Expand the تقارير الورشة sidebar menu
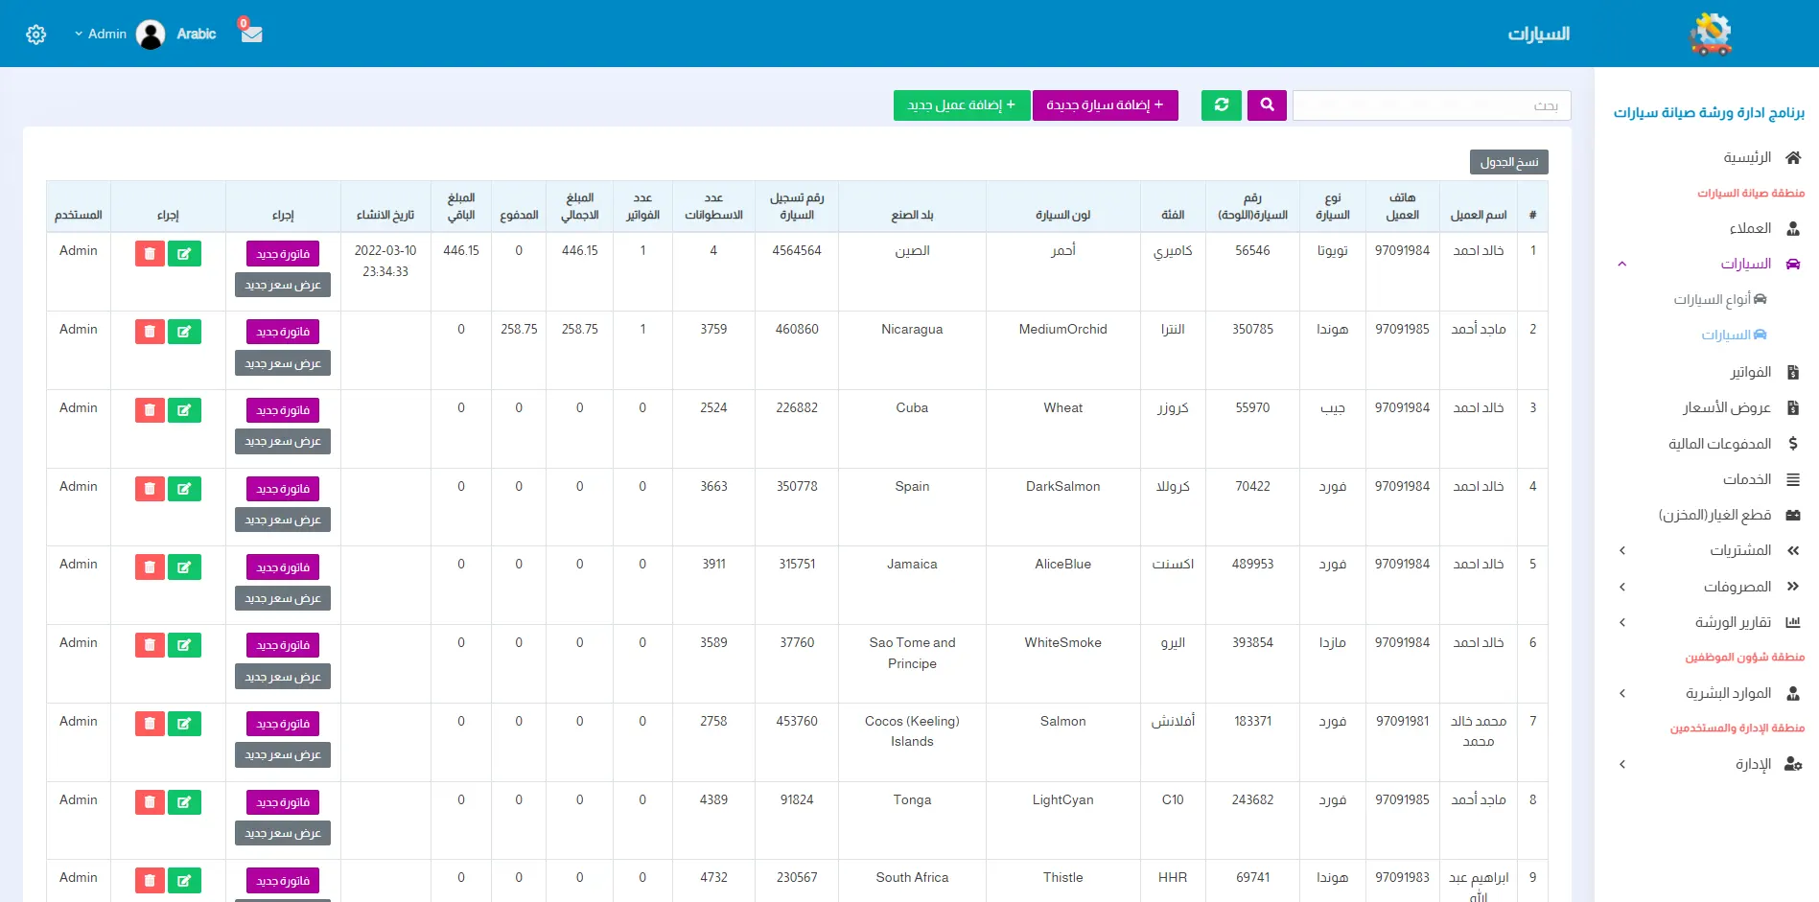1819x902 pixels. click(1732, 622)
